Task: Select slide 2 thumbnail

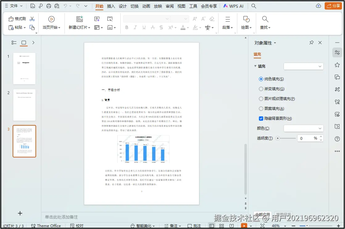Action: click(24, 105)
